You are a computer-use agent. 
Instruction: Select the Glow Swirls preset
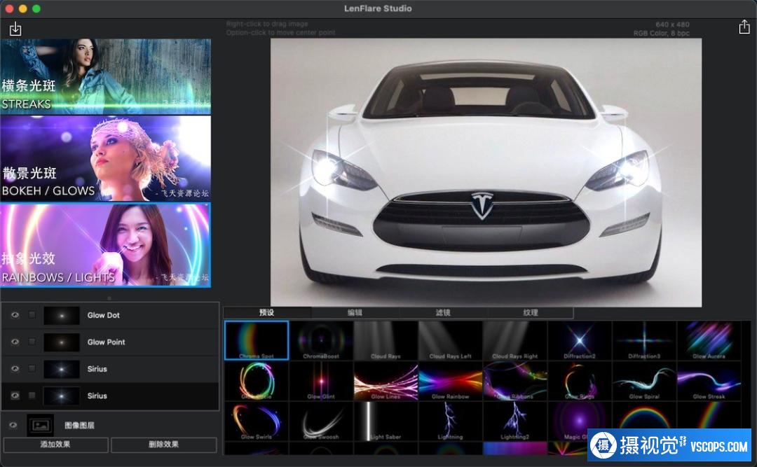[x=257, y=421]
